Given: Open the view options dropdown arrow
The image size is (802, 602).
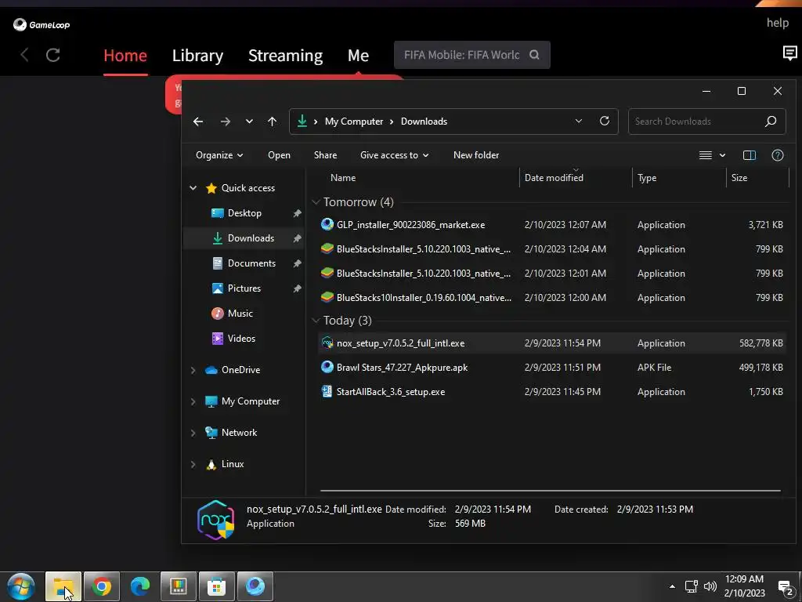Looking at the screenshot, I should point(722,155).
